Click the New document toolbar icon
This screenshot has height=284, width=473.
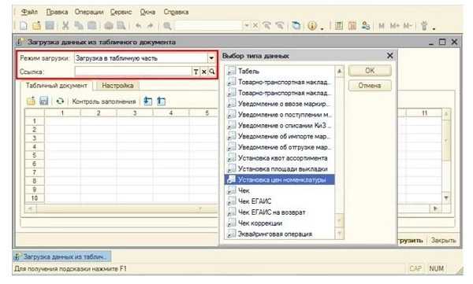click(24, 26)
